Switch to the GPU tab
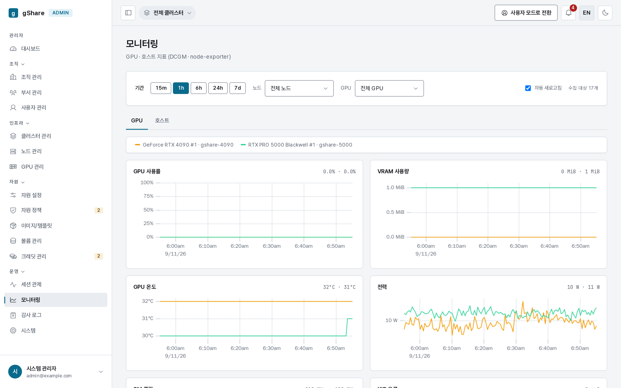 click(137, 121)
